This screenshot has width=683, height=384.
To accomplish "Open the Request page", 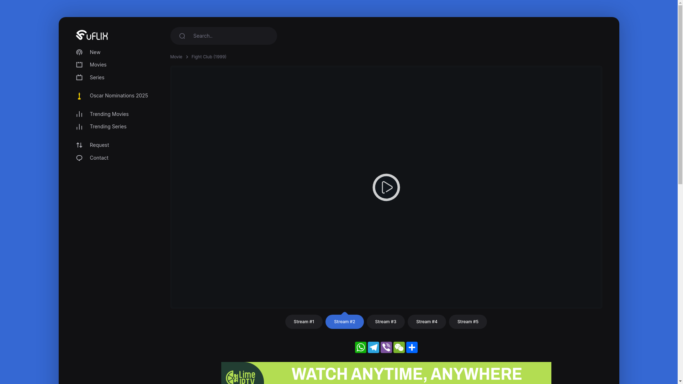I will click(99, 145).
